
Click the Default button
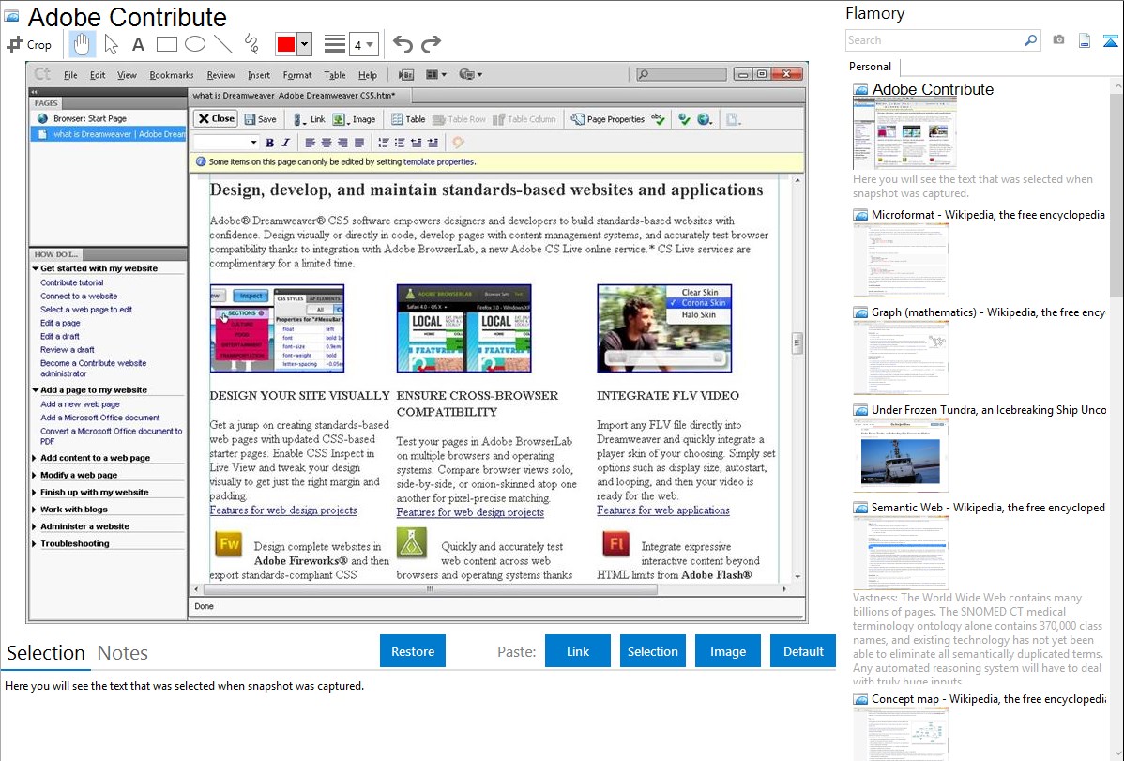pyautogui.click(x=803, y=651)
